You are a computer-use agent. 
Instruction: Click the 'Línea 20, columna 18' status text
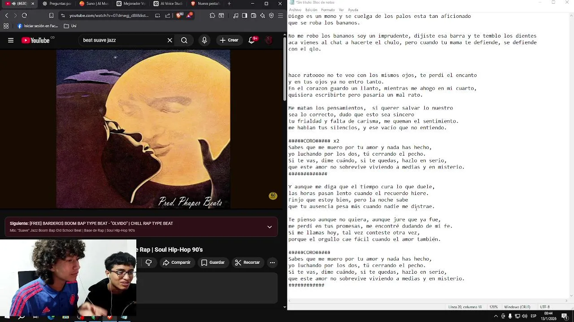tap(465, 307)
